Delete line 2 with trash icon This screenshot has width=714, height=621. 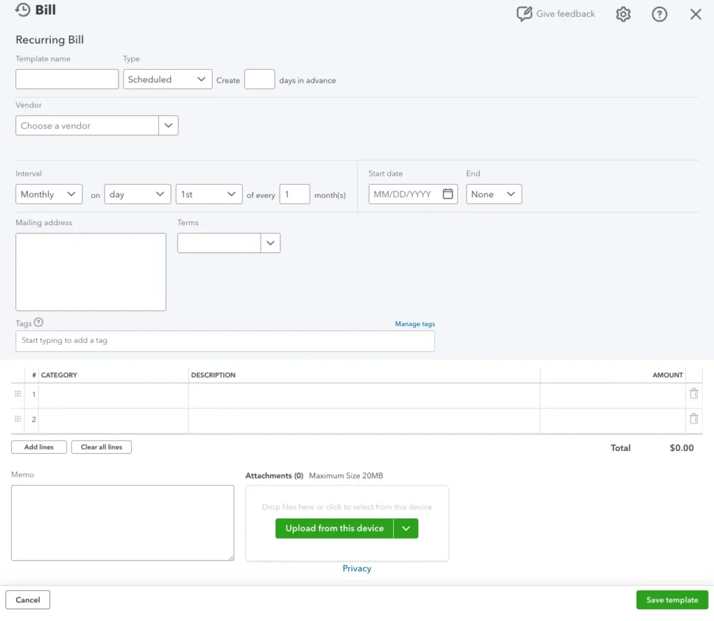click(694, 419)
